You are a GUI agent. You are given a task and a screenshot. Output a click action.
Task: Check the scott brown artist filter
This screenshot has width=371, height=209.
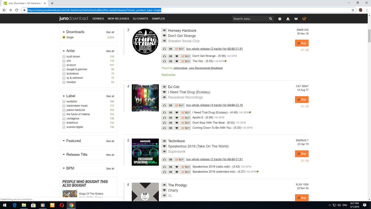(x=64, y=57)
